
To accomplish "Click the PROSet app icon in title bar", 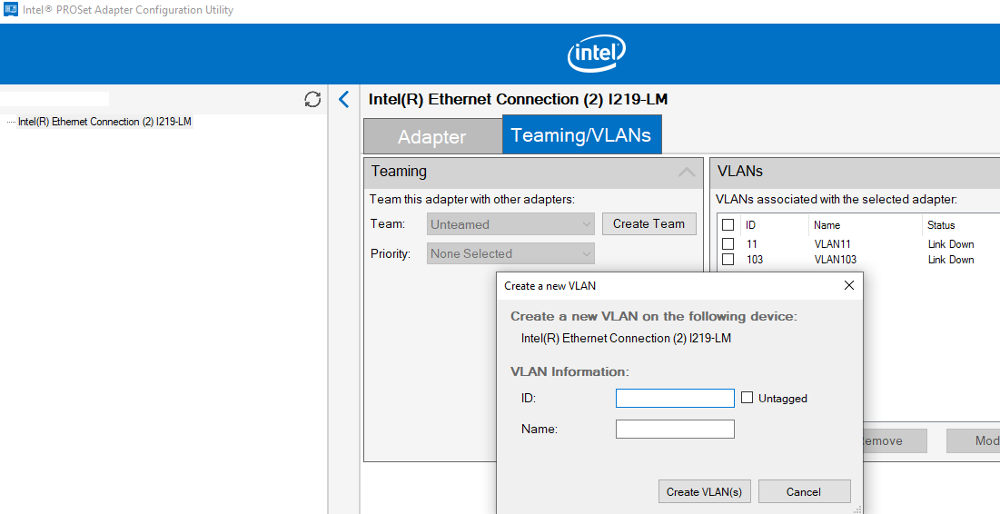I will [x=11, y=10].
